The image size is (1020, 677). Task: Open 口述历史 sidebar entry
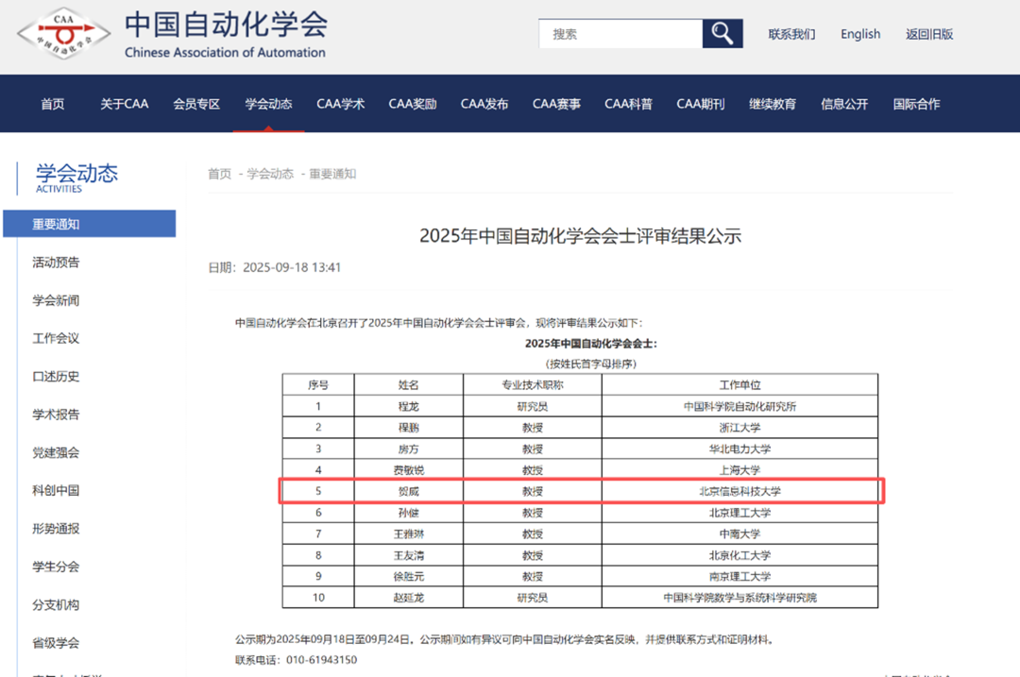57,376
